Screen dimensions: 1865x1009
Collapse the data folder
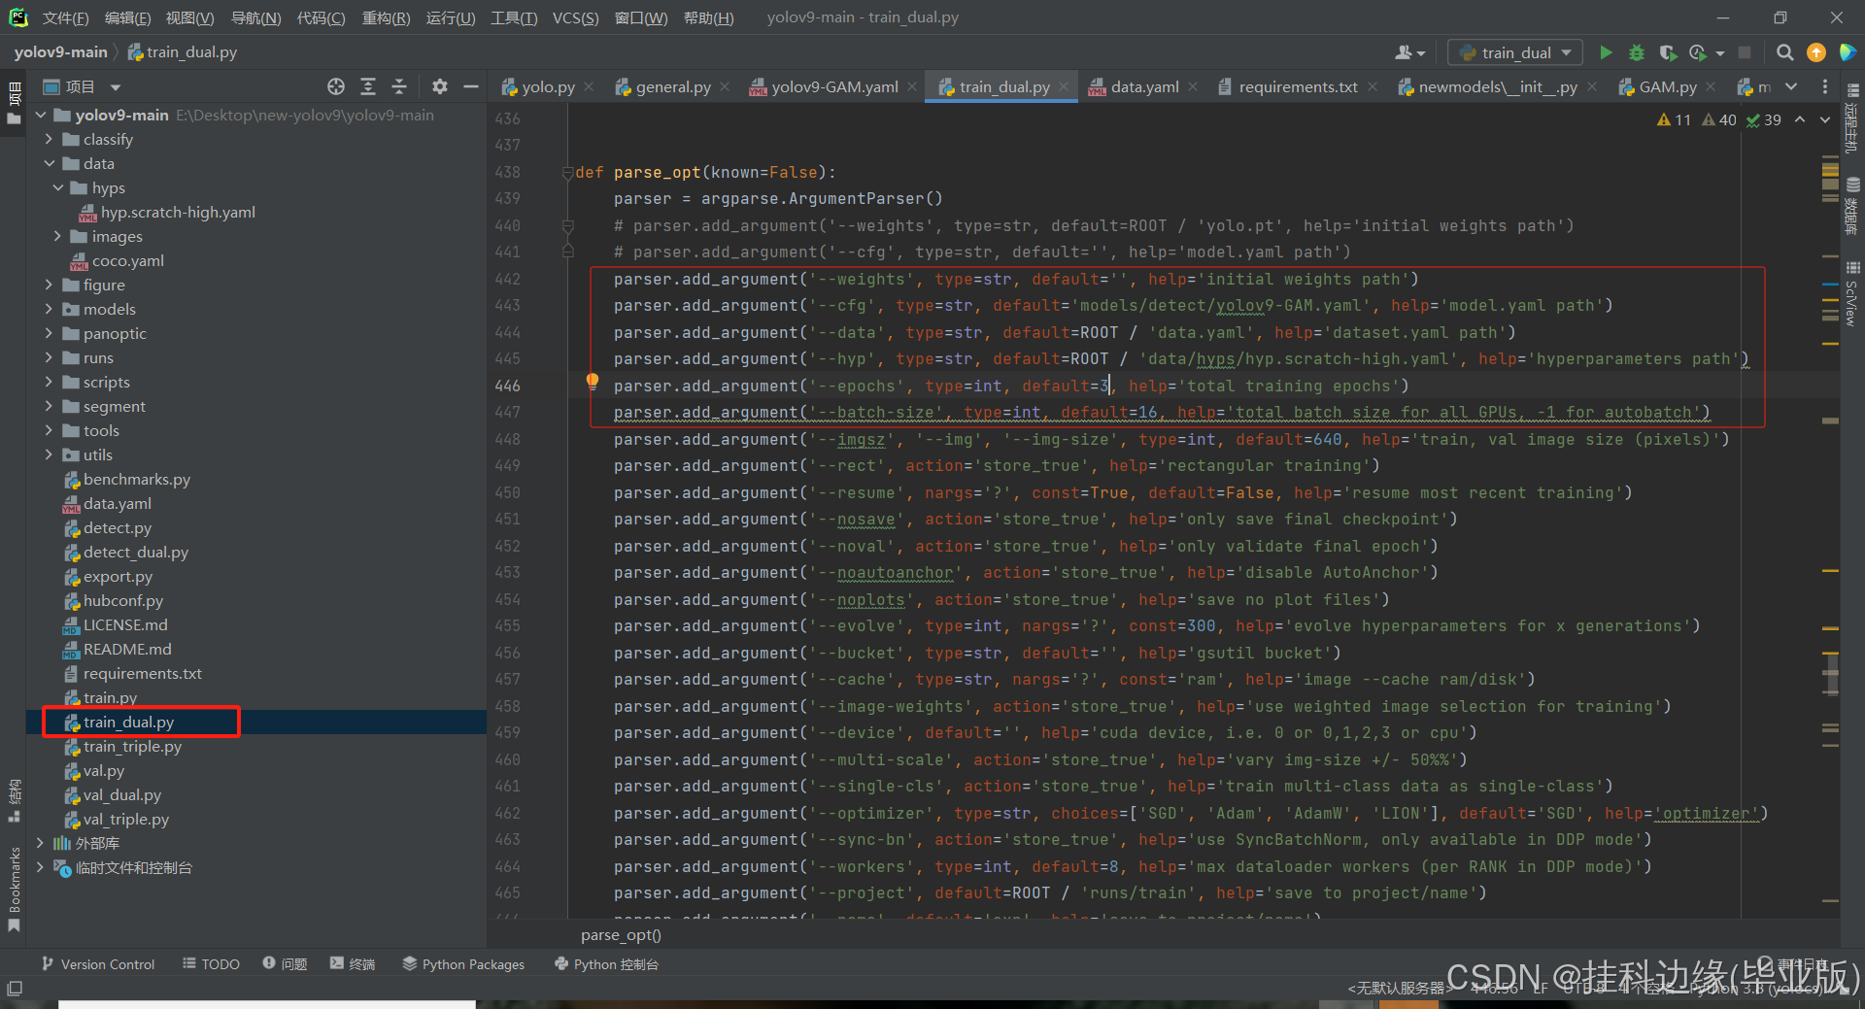click(49, 163)
